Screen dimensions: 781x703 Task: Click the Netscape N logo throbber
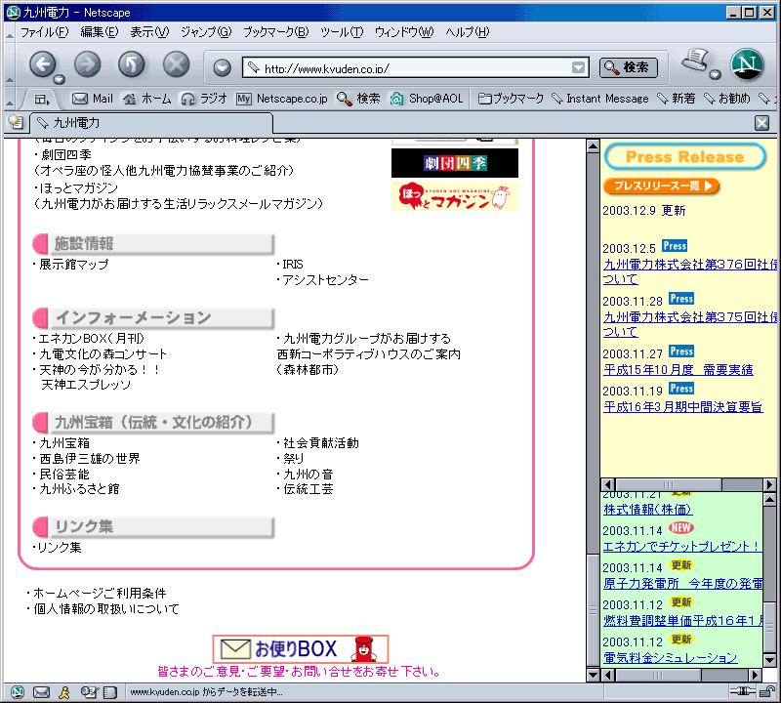point(747,64)
